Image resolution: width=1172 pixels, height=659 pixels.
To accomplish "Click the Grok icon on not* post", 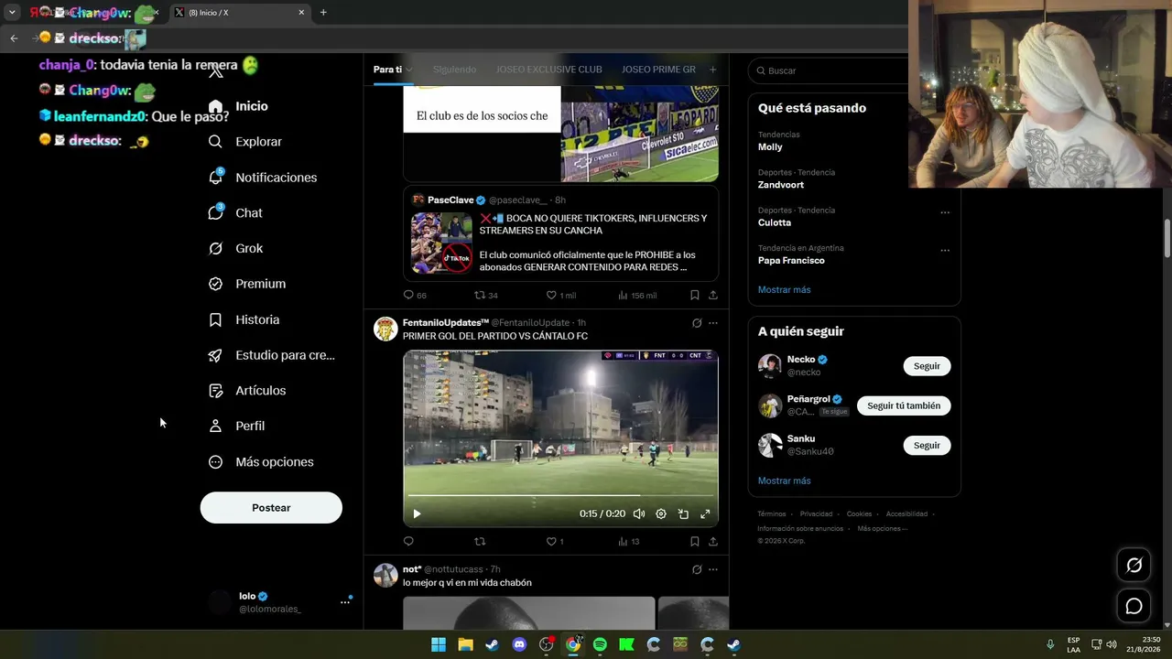I will coord(697,569).
